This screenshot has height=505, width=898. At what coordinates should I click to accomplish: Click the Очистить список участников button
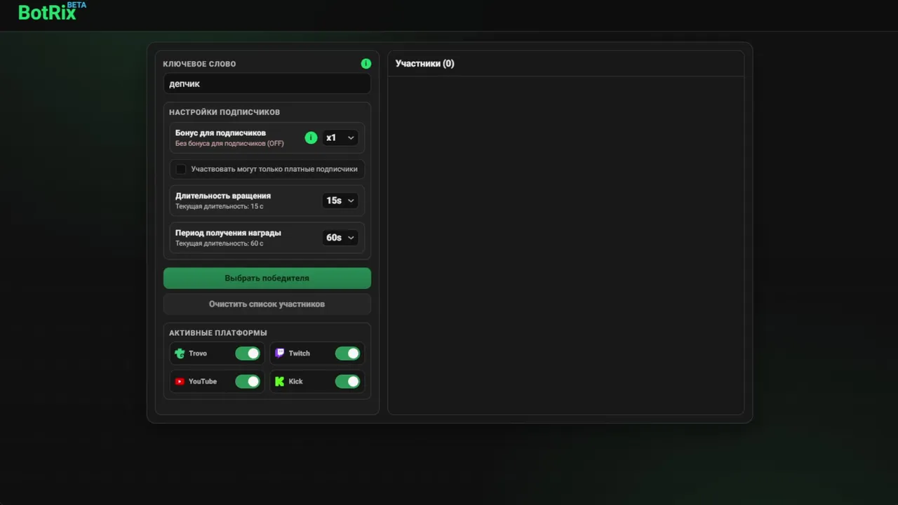coord(267,304)
